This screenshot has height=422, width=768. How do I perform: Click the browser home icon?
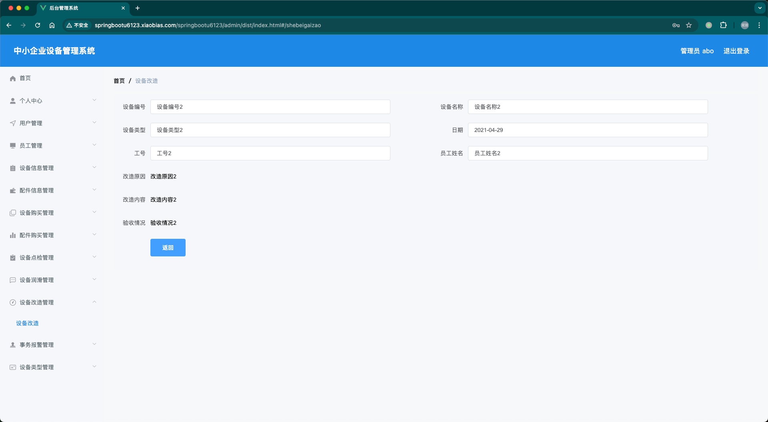click(x=52, y=25)
